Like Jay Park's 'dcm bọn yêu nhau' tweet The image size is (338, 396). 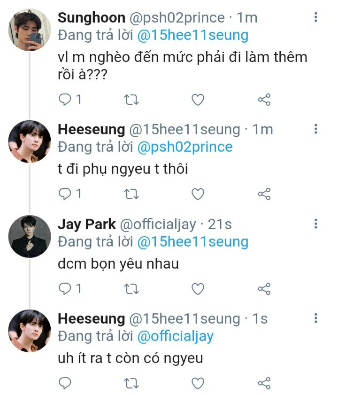198,288
